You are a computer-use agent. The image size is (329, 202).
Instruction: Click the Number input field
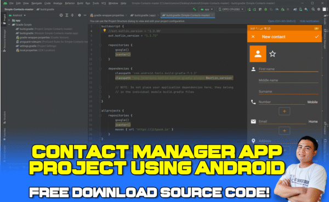[x=282, y=102]
